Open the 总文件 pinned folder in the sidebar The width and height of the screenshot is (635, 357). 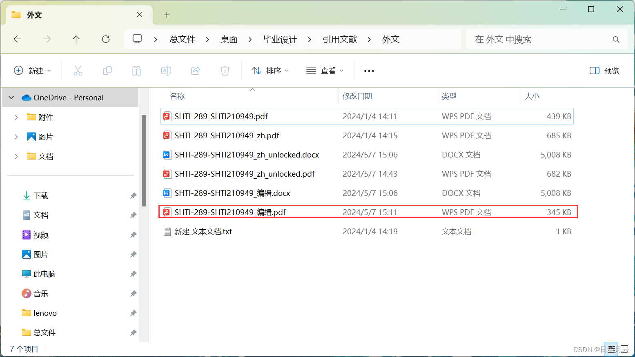(44, 333)
